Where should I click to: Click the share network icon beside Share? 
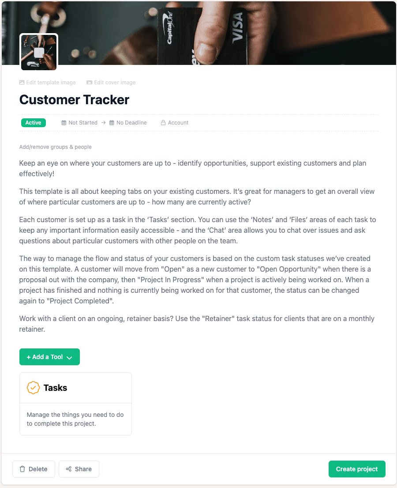pyautogui.click(x=69, y=469)
